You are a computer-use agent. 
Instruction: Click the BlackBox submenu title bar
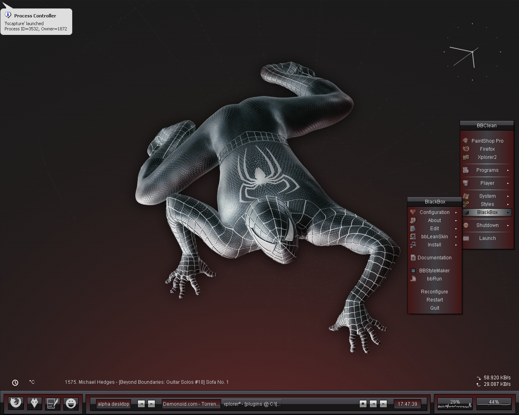pyautogui.click(x=435, y=202)
